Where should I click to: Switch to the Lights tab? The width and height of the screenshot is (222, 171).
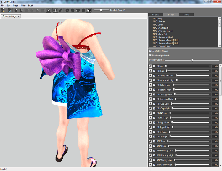186,15
